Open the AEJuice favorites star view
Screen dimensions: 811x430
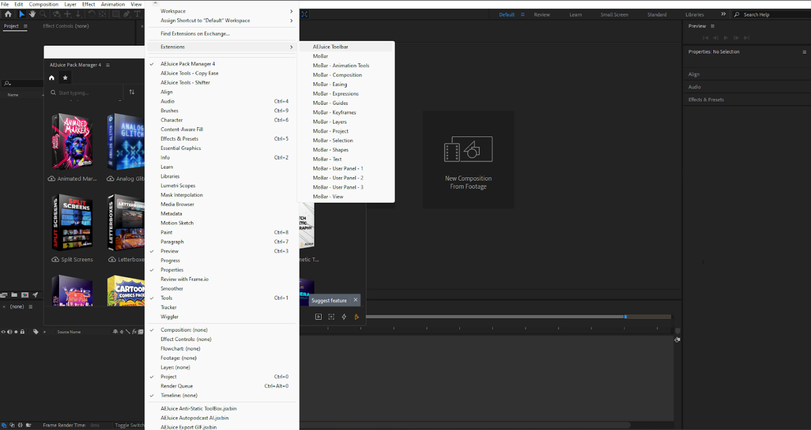click(x=65, y=78)
